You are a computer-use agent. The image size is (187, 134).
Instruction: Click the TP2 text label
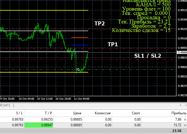[x=100, y=24]
